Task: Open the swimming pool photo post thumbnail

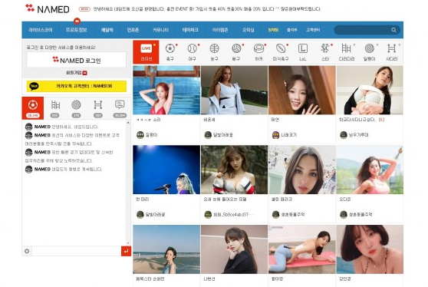Action: 166,90
